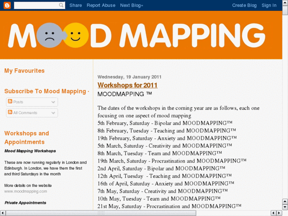Open the Workshops for 2011 post title
288x216 pixels.
point(128,85)
